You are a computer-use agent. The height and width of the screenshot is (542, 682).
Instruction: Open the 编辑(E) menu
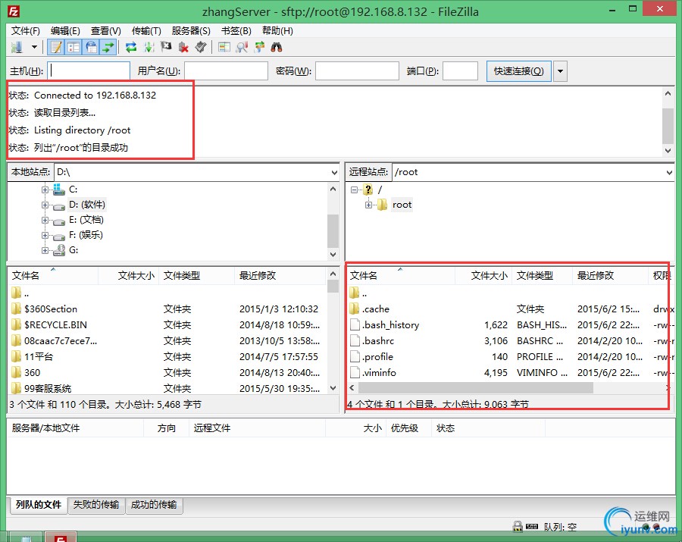(x=65, y=31)
